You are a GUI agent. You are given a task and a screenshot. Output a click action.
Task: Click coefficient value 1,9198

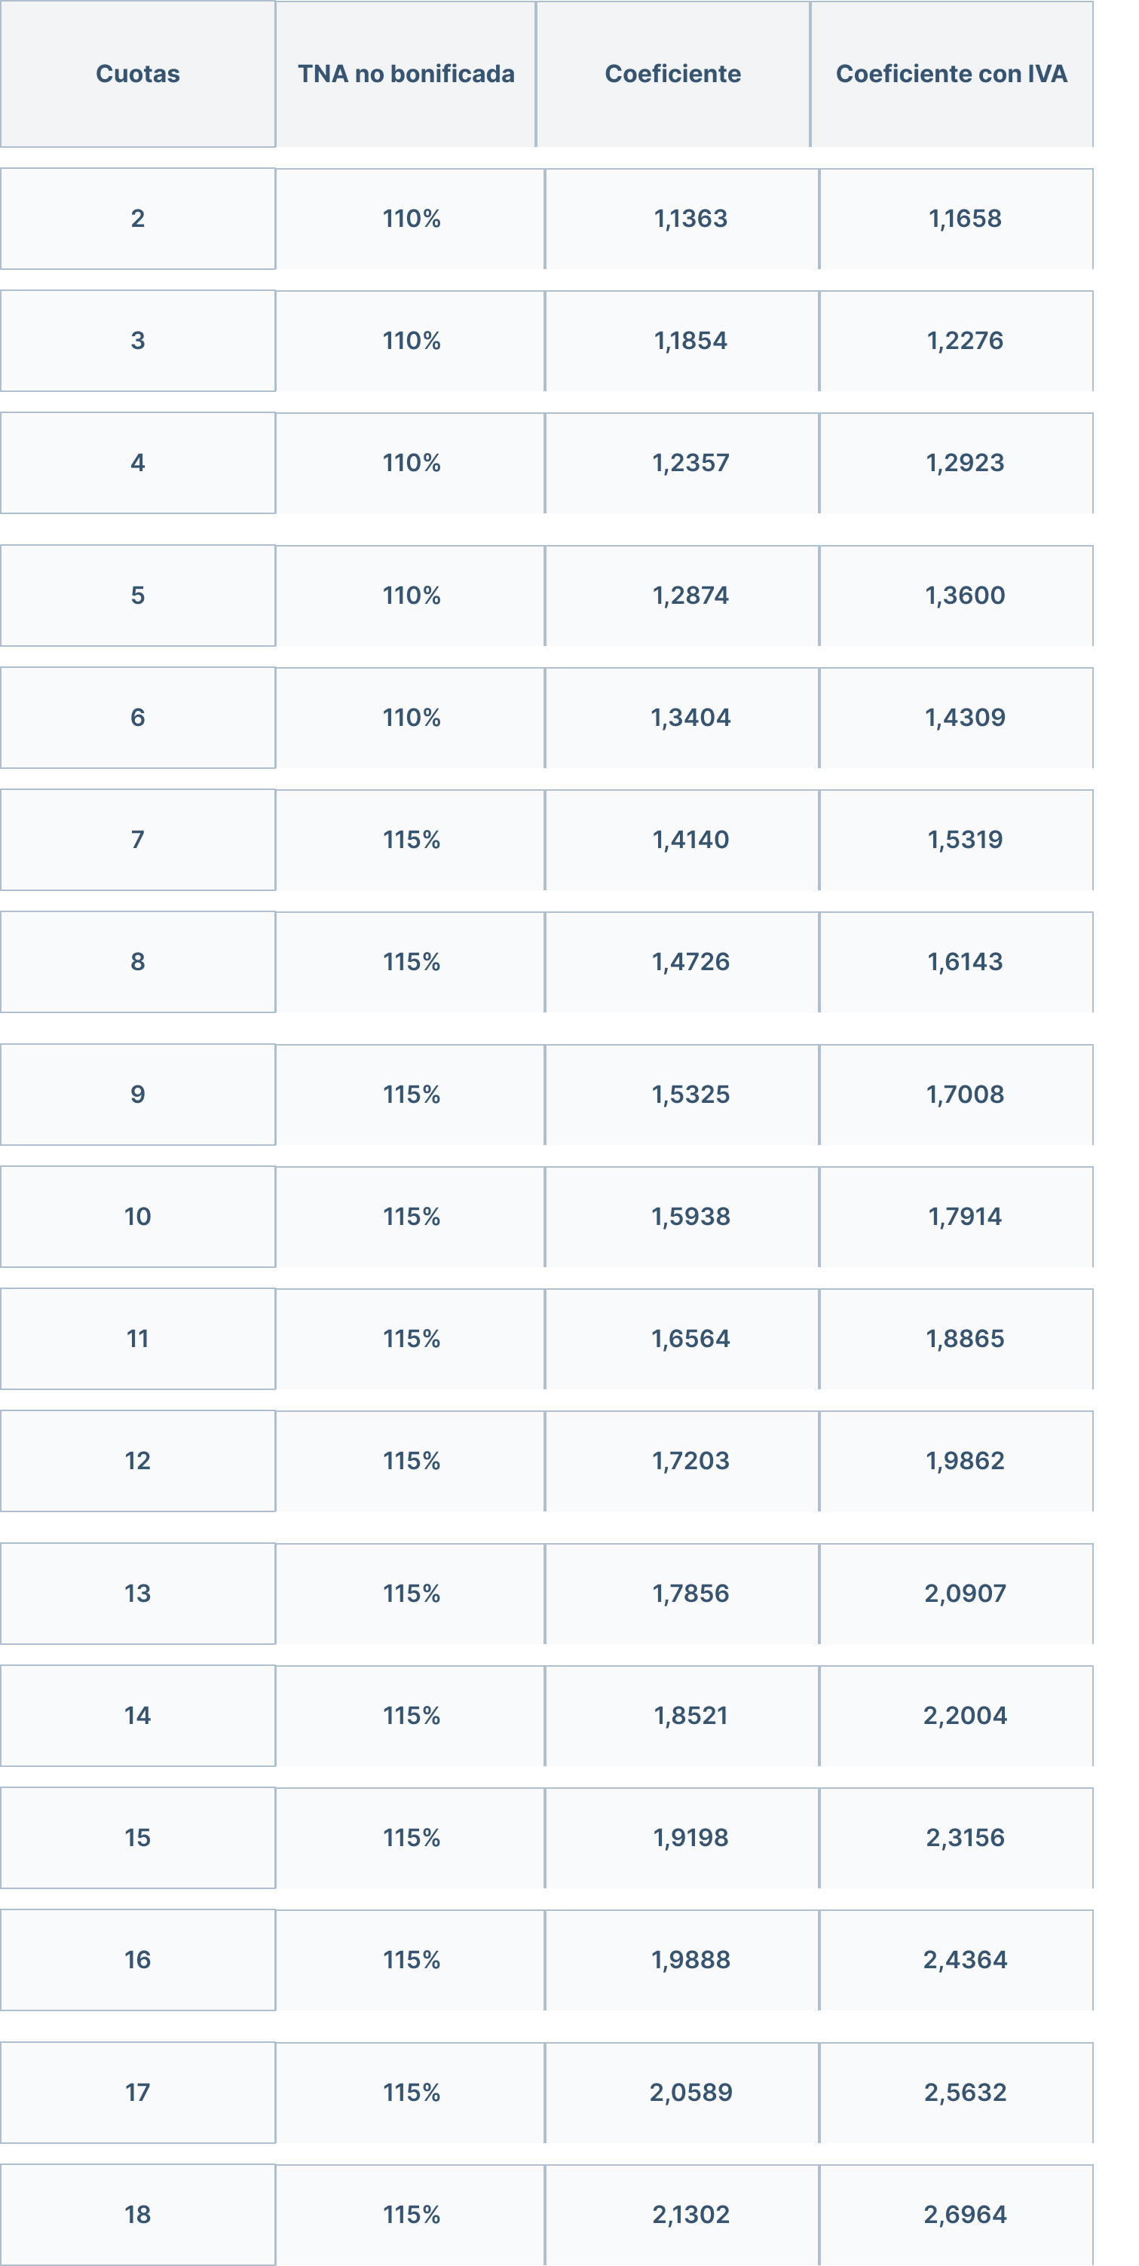coord(690,1838)
